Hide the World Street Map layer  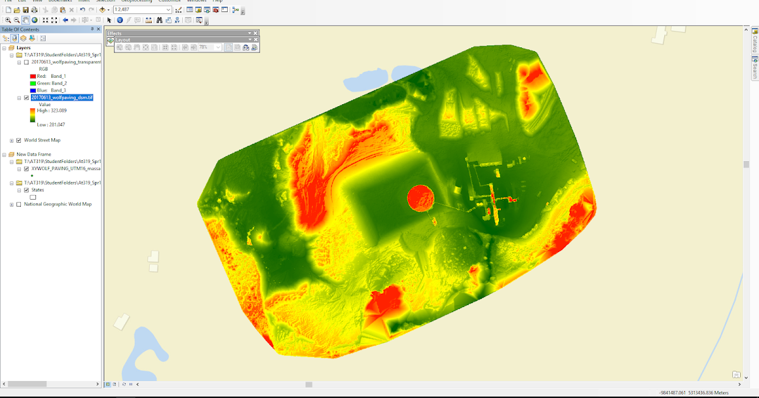pos(18,140)
